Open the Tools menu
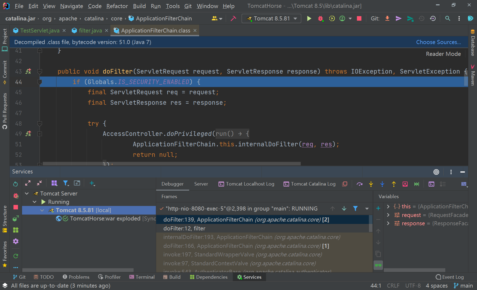The image size is (477, 290). tap(173, 6)
